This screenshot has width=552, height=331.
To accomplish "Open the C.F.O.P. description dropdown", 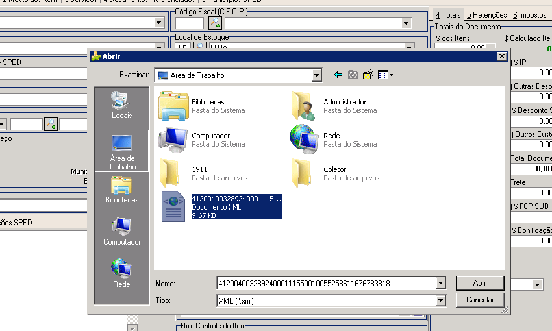I will (406, 23).
